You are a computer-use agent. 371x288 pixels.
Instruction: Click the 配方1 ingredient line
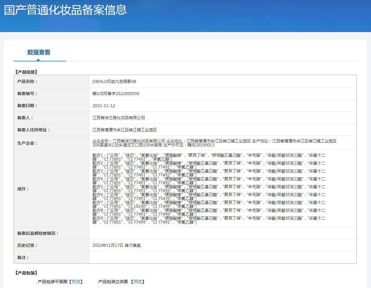pyautogui.click(x=209, y=155)
